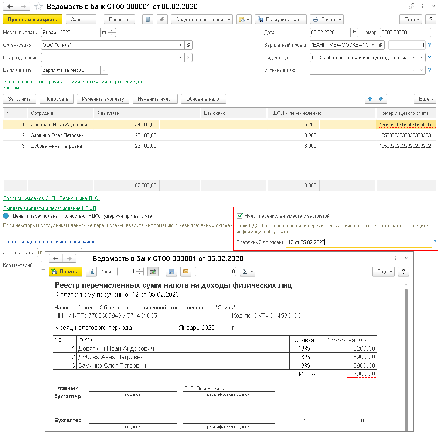Open calendar picker for document date

(354, 33)
